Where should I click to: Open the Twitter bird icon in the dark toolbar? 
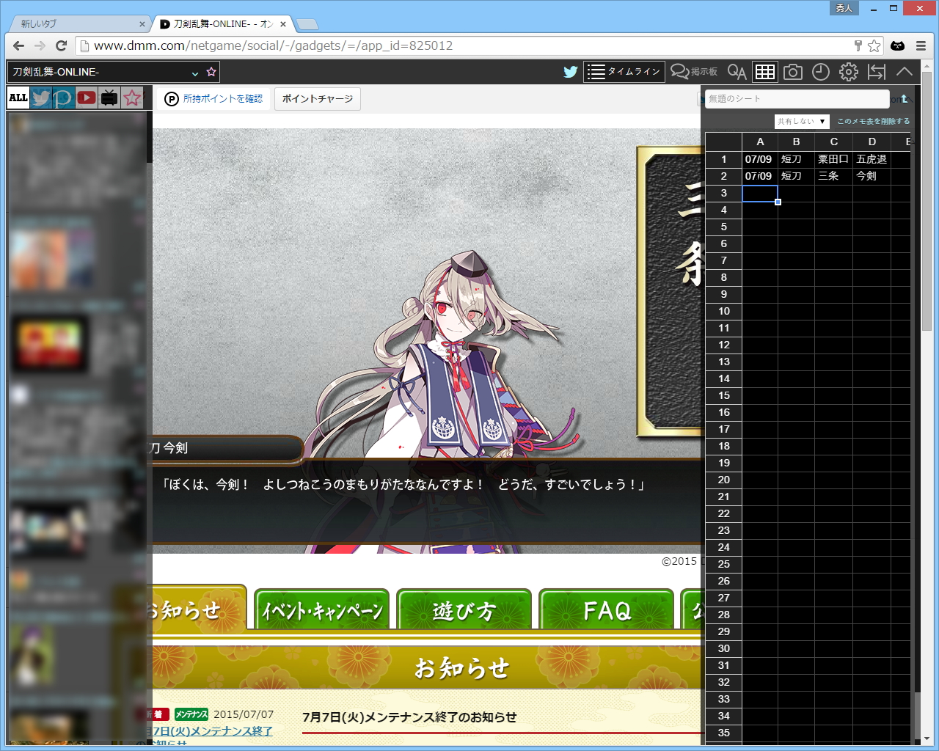tap(571, 72)
